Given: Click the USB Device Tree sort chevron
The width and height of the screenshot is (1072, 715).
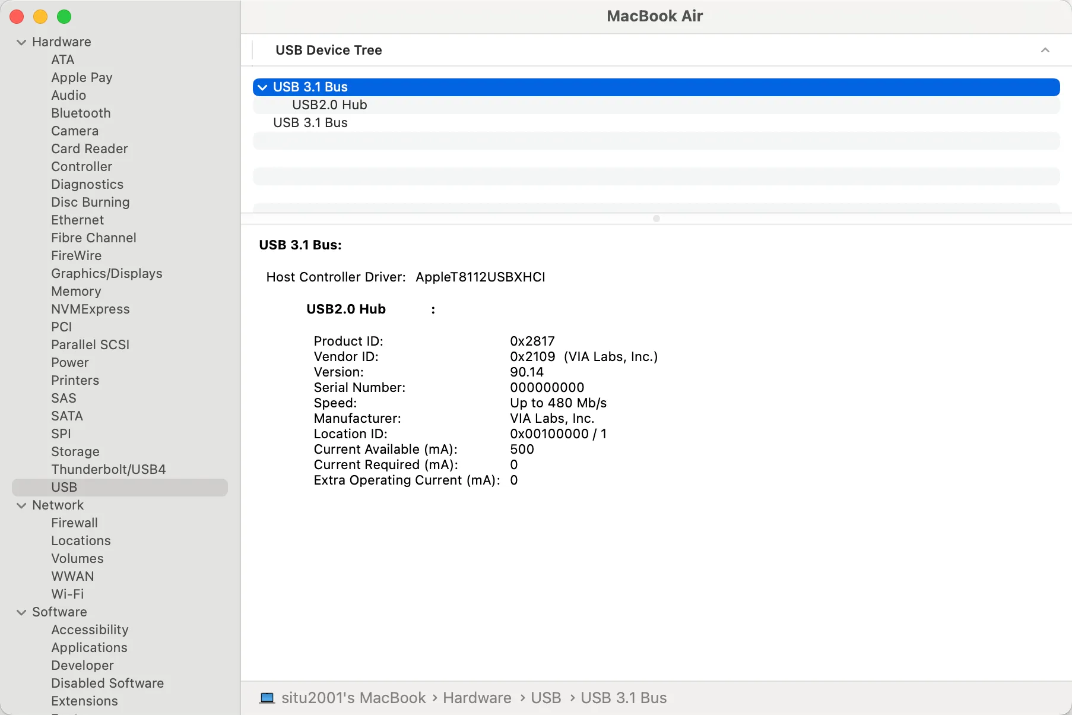Looking at the screenshot, I should tap(1045, 50).
